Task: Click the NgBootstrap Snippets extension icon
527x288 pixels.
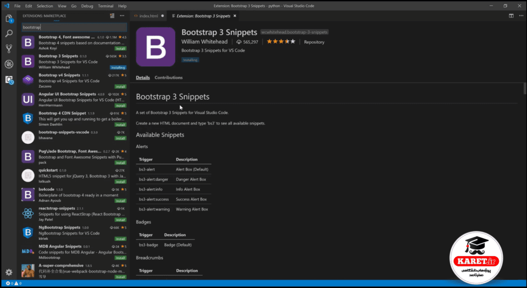Action: [28, 233]
